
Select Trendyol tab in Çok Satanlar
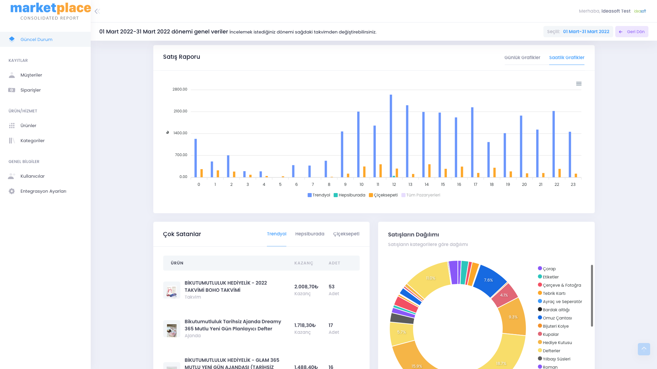click(276, 234)
